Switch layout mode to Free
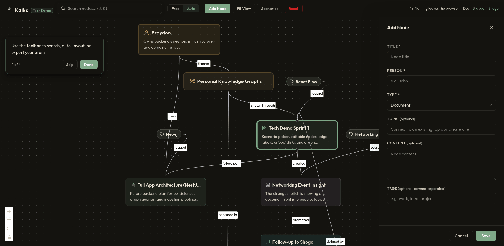The width and height of the screenshot is (504, 246). 175,8
